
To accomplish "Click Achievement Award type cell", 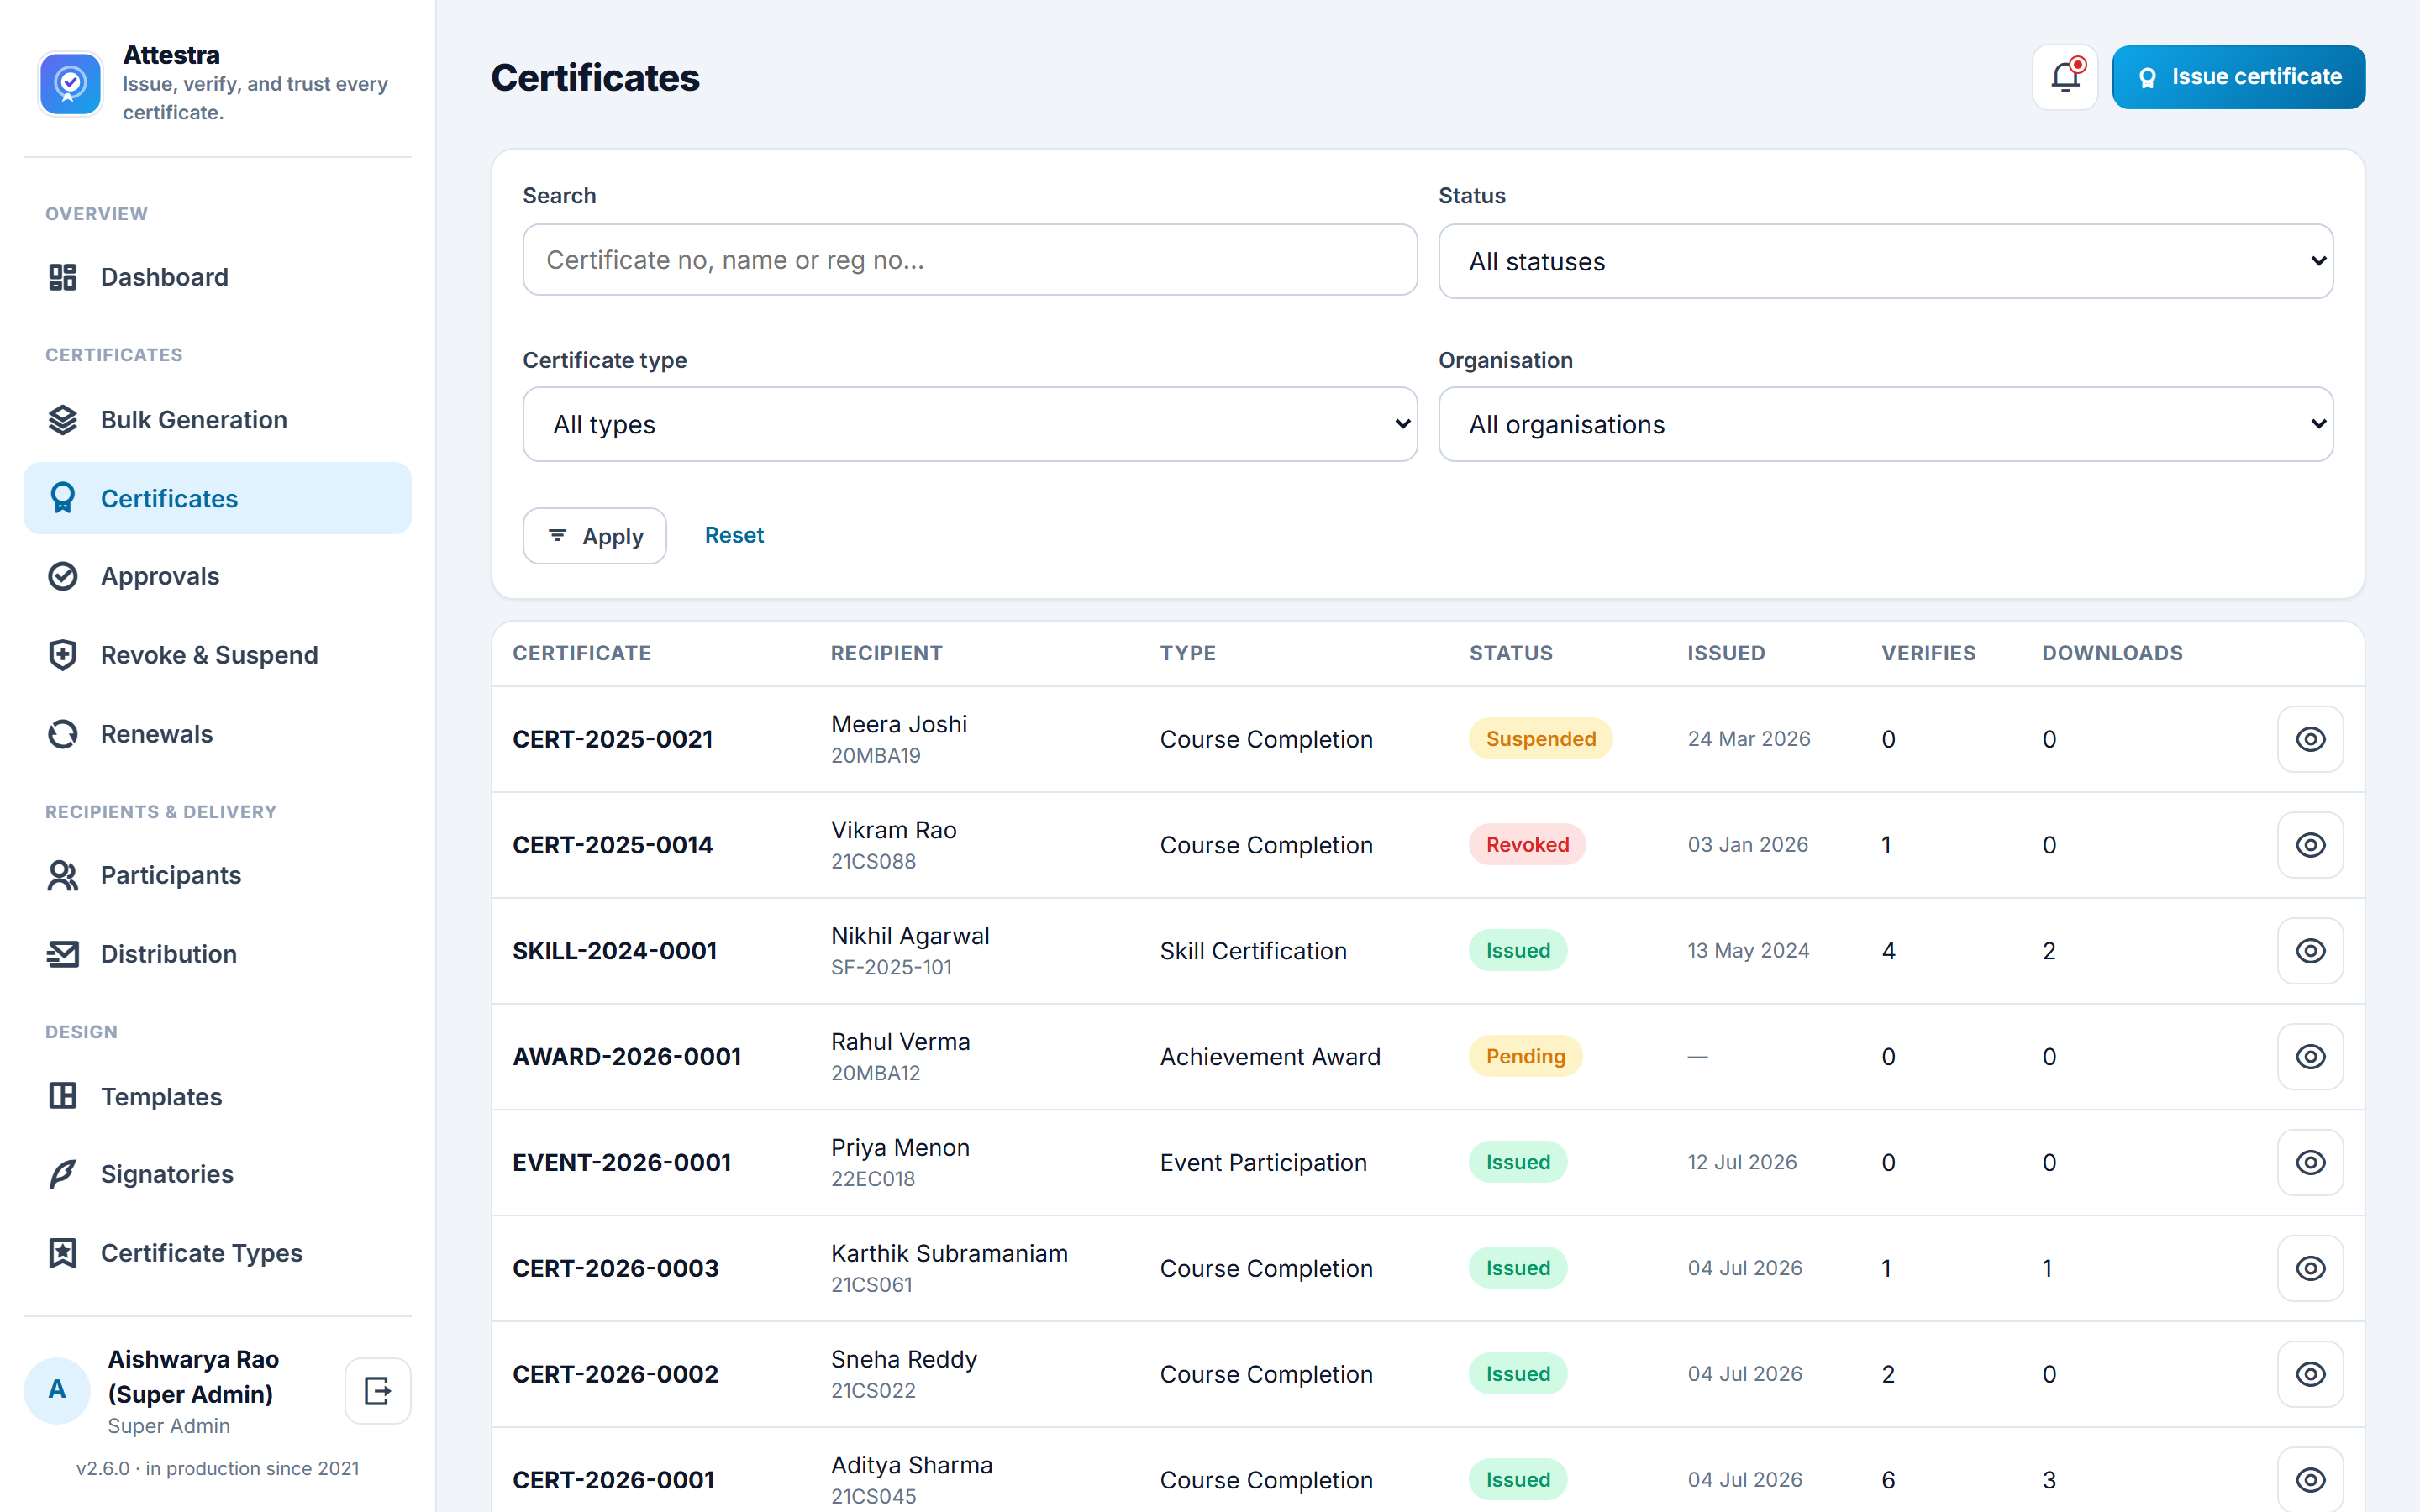I will click(1270, 1057).
